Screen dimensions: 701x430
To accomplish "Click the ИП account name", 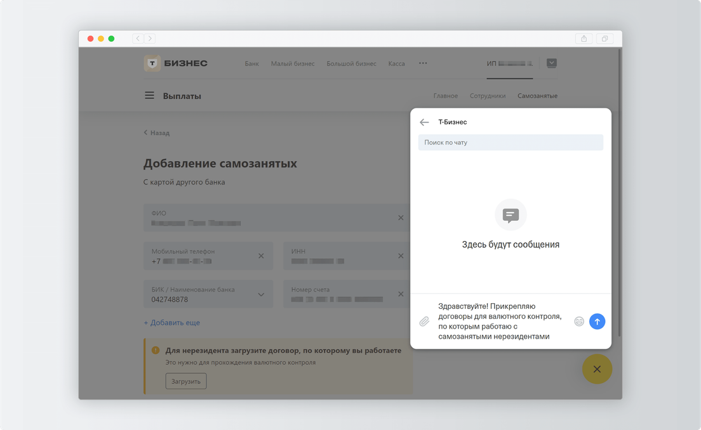I will pos(510,63).
